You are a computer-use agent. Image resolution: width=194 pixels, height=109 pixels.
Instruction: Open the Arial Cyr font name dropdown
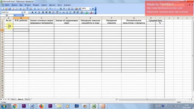[x=22, y=12]
